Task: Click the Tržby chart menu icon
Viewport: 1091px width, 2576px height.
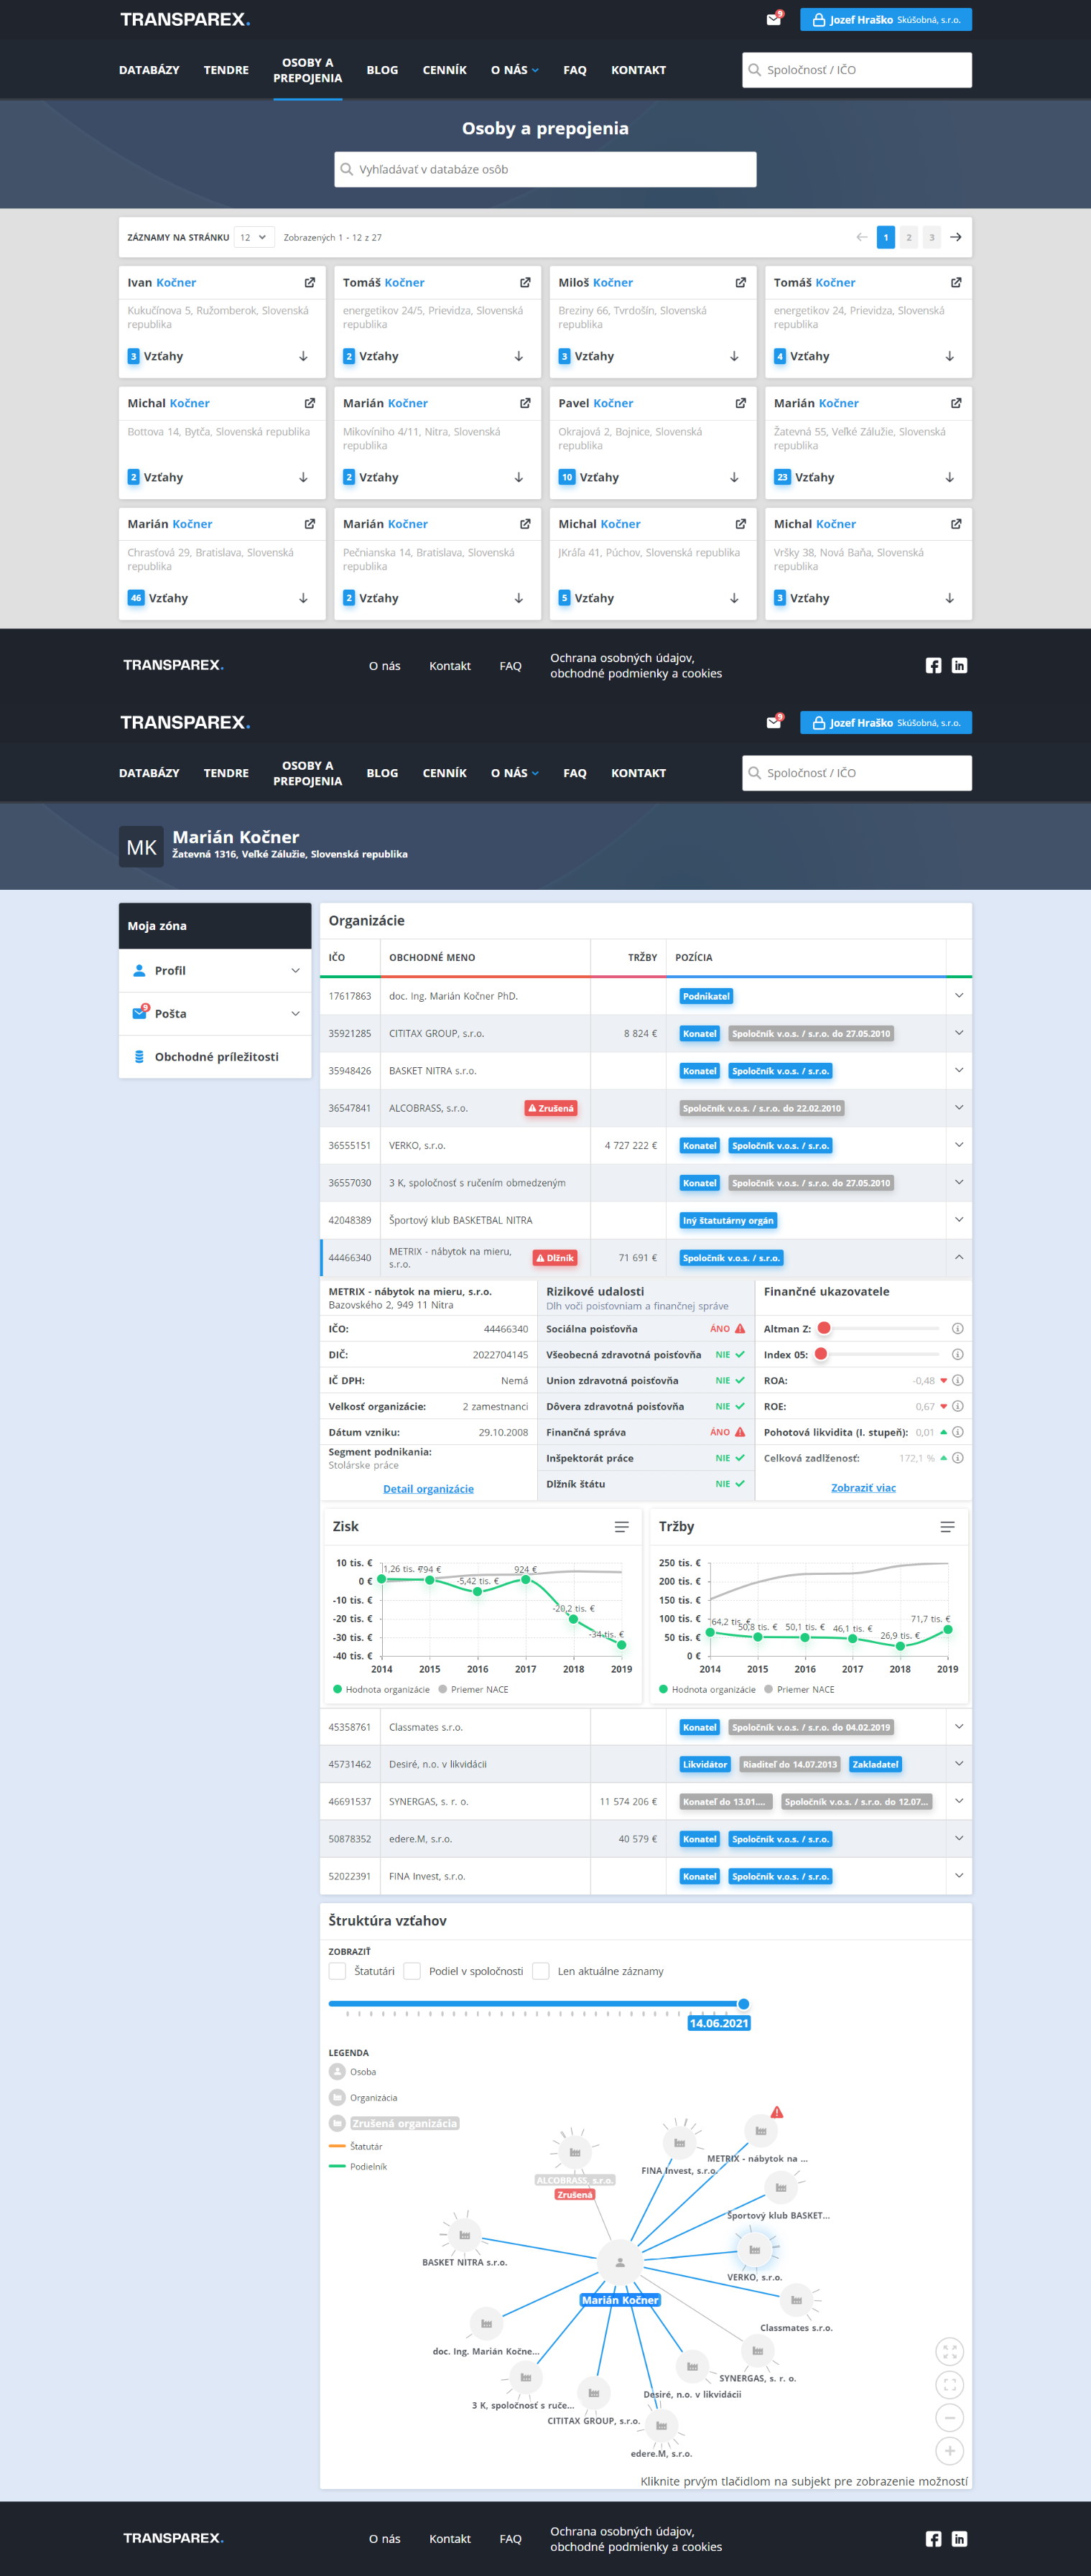Action: 947,1527
